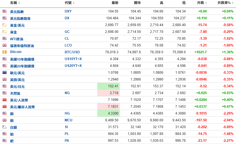This screenshot has width=236, height=144.
Task: Open the 美國10年期國債 link
Action: [x=22, y=59]
